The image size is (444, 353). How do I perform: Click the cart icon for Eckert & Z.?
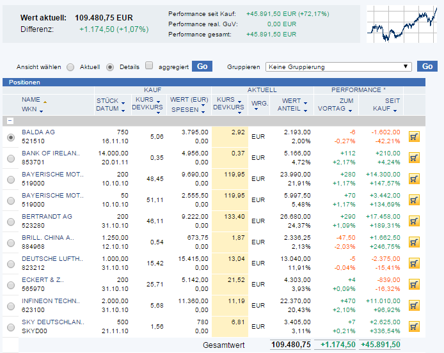tap(414, 285)
